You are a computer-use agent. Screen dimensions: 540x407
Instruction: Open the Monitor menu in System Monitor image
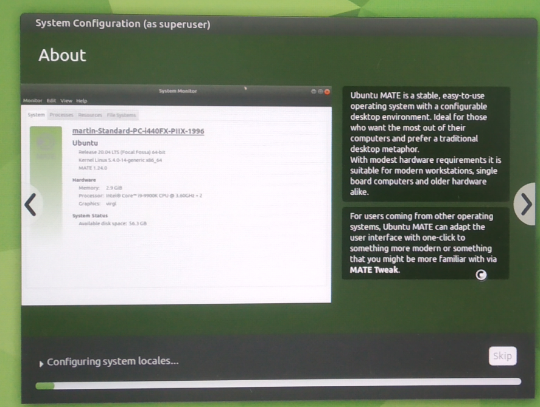click(33, 101)
